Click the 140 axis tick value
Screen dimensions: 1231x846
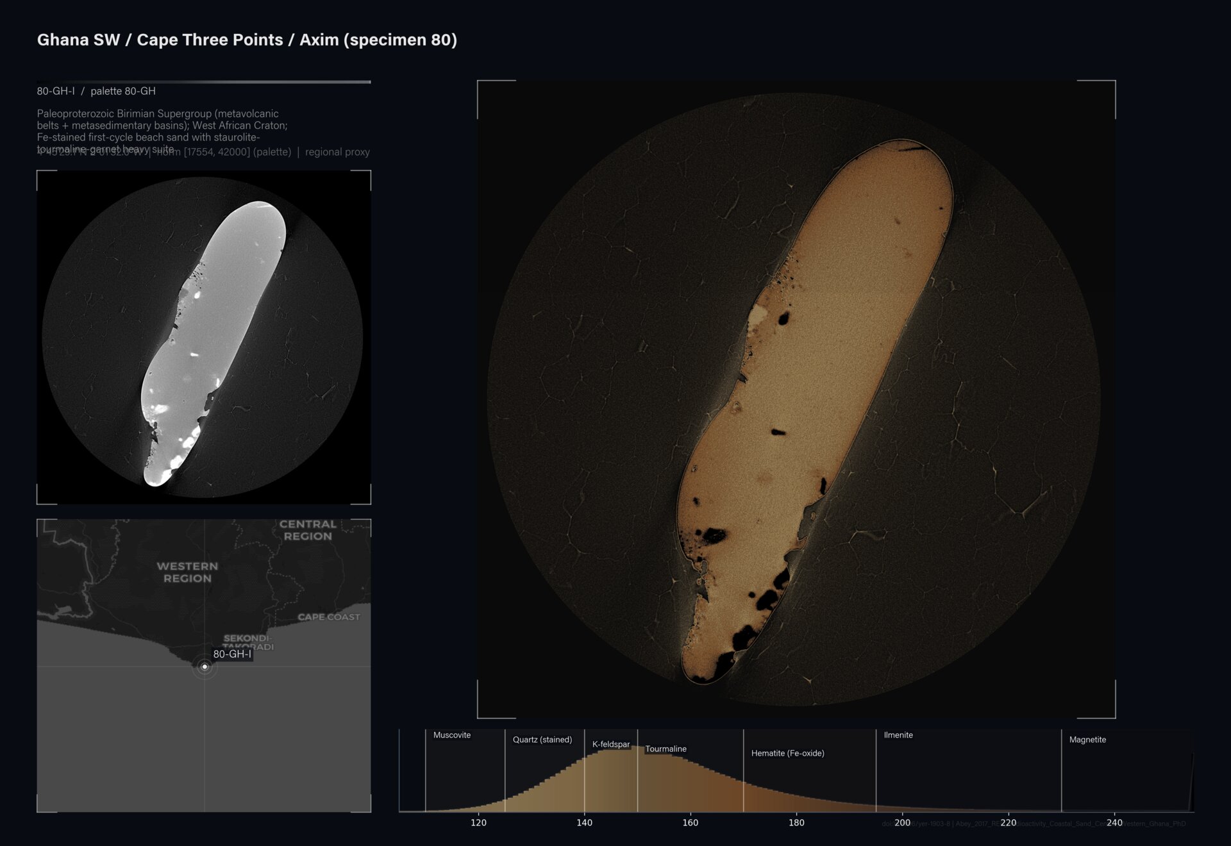(x=584, y=823)
